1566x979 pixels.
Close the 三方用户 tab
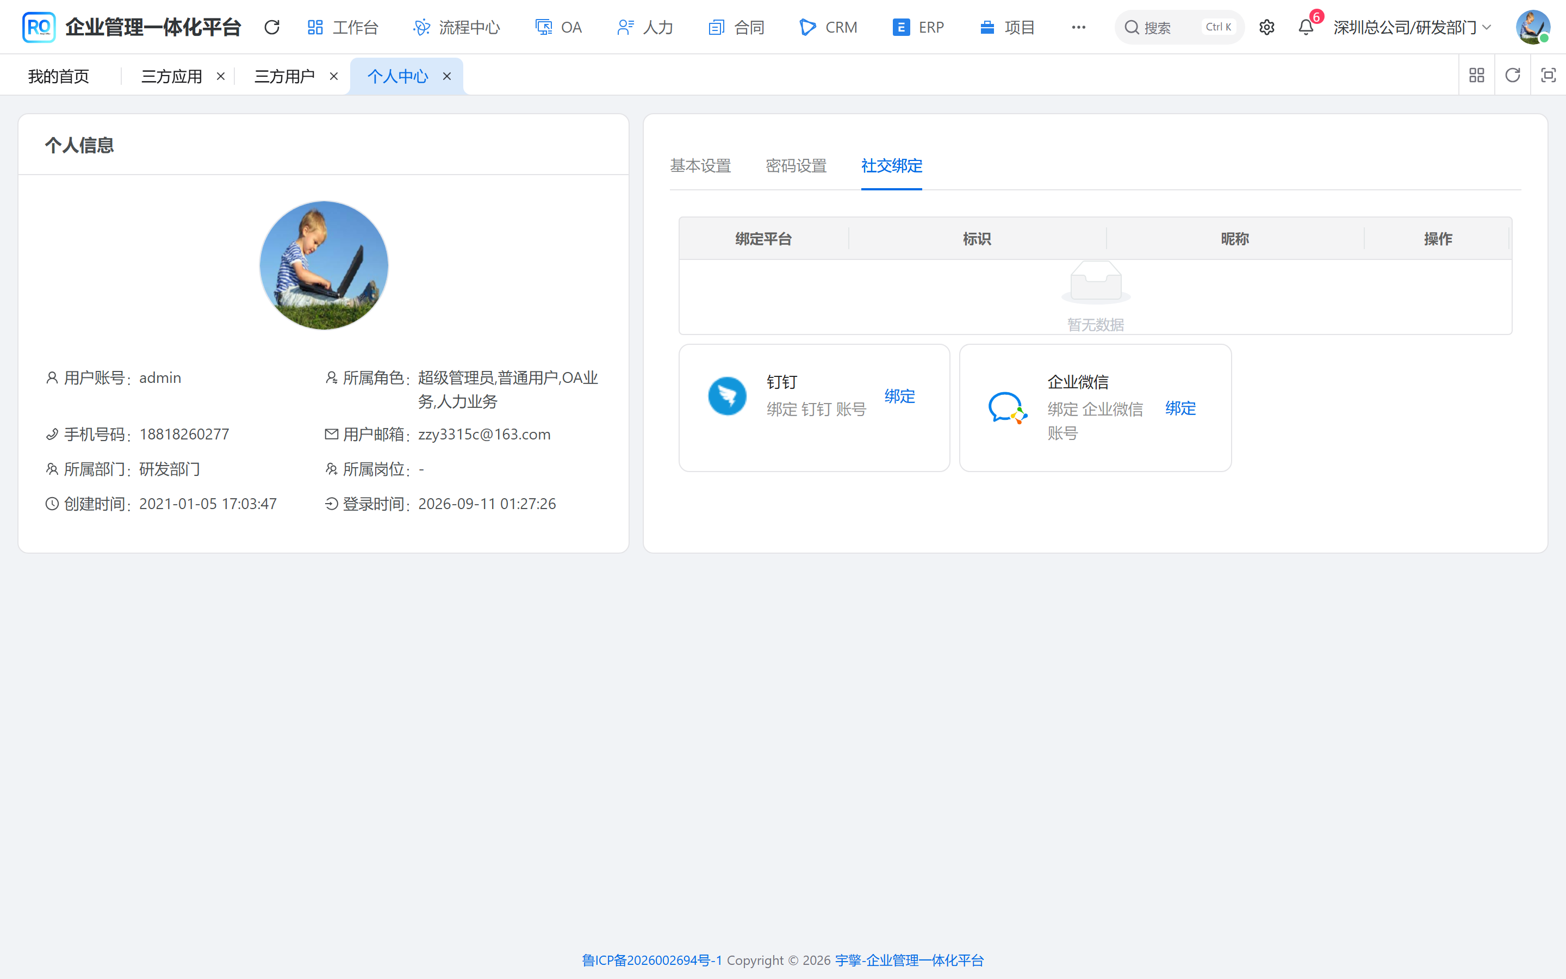[x=334, y=76]
